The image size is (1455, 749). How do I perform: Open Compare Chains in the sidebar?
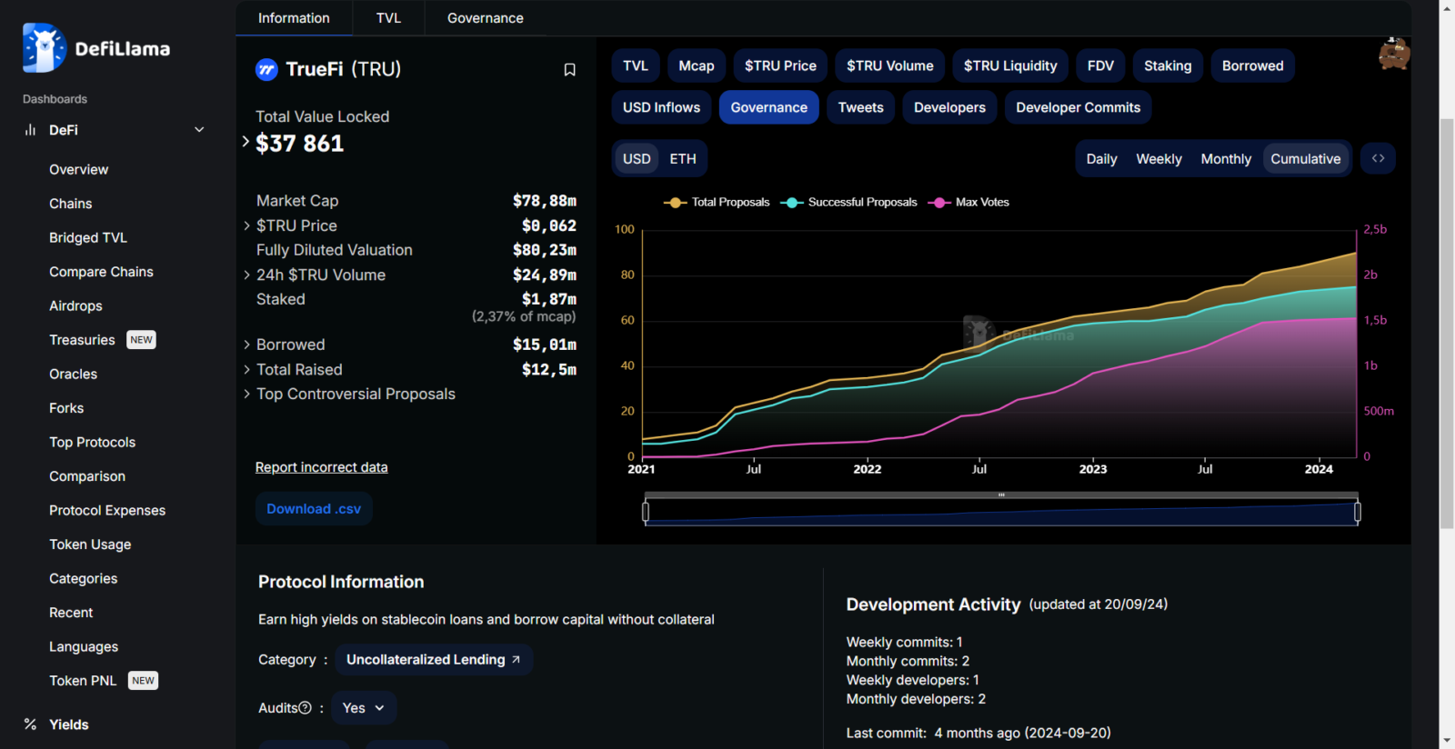[x=101, y=272]
